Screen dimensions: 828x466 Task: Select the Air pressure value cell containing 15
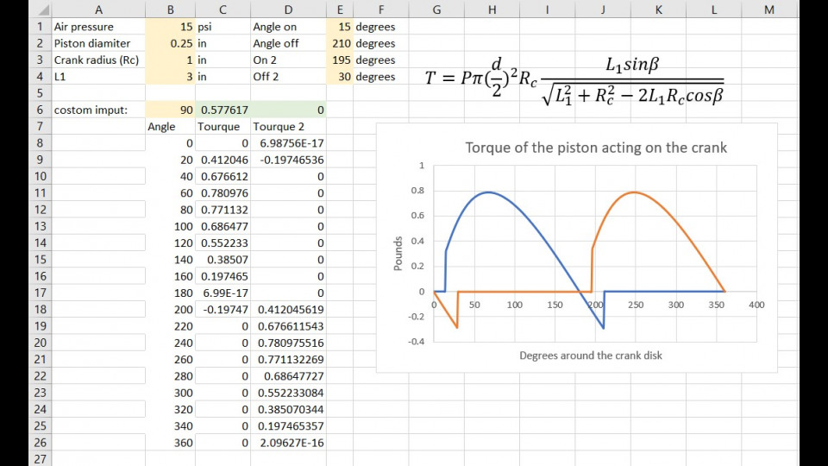(x=170, y=27)
